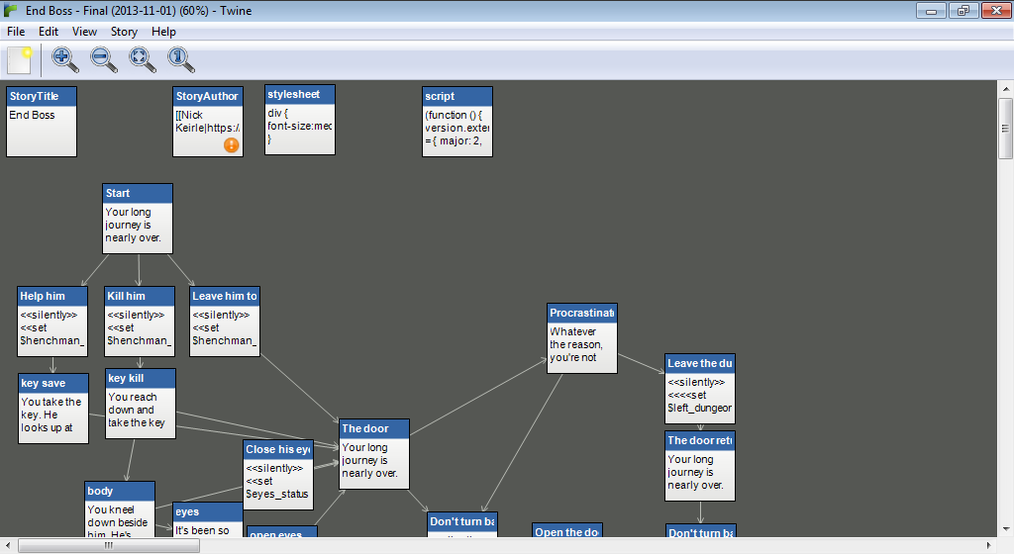The height and width of the screenshot is (554, 1014).
Task: Open the View menu
Action: pyautogui.click(x=84, y=32)
